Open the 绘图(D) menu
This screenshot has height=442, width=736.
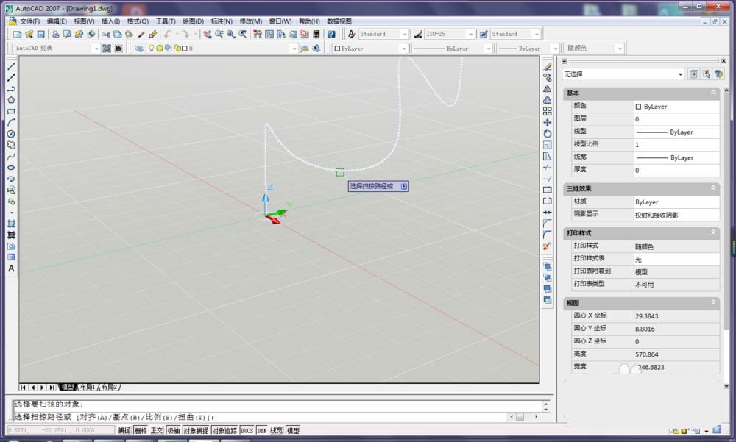193,21
